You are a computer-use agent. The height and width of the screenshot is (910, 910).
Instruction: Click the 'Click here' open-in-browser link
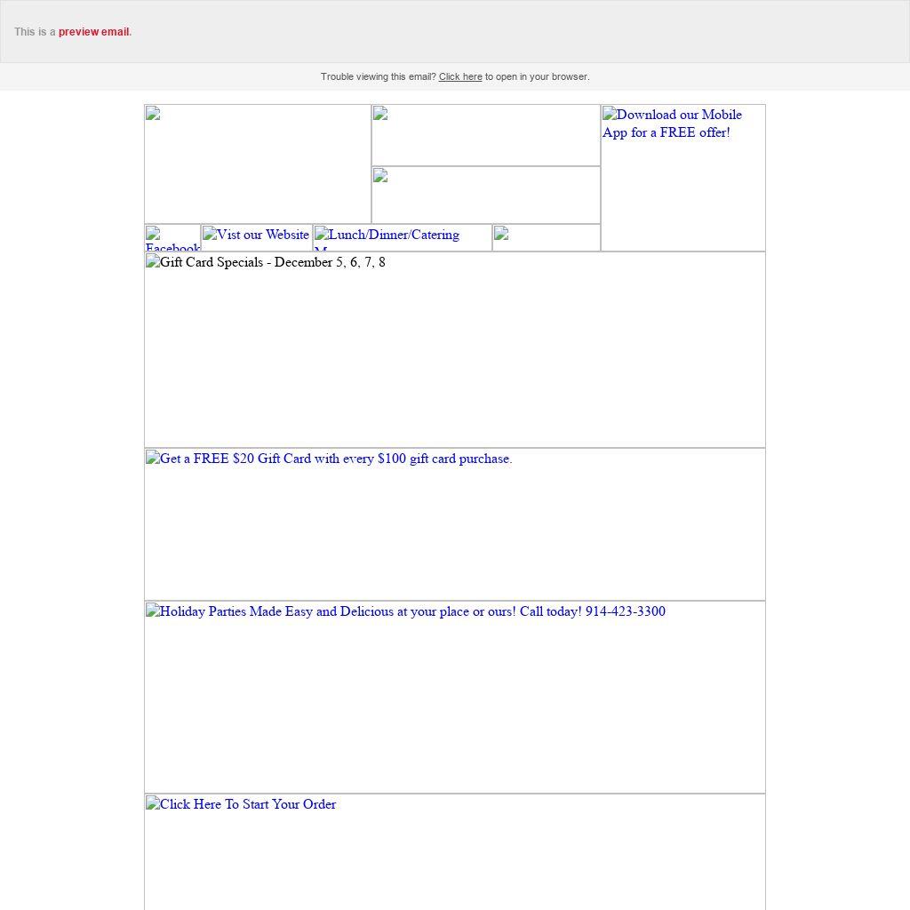[x=459, y=77]
